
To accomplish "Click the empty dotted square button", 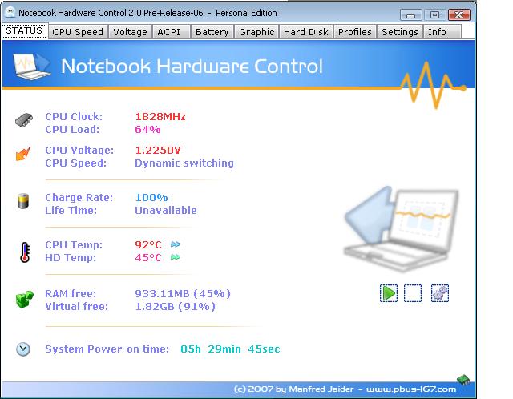I will coord(413,293).
